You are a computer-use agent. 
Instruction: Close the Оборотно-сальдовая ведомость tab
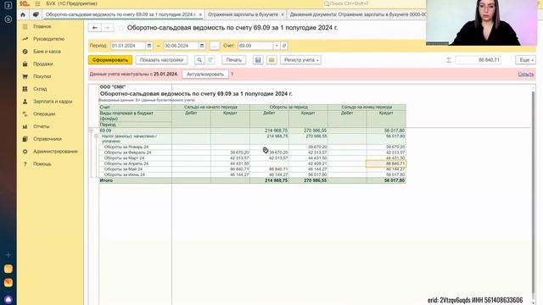pos(200,14)
